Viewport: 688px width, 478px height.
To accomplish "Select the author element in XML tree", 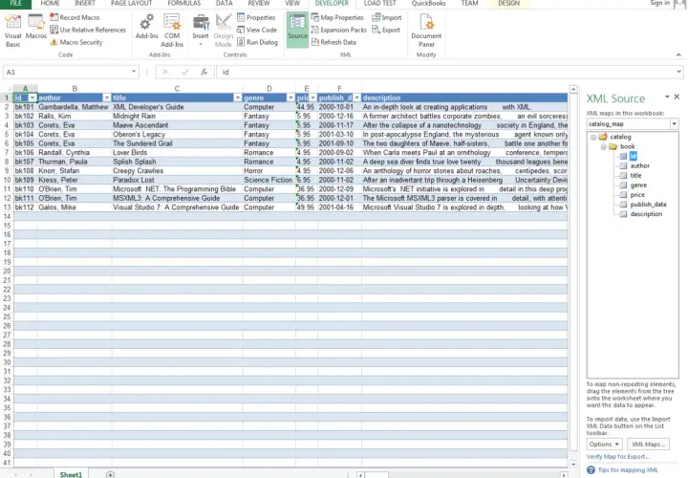I will coord(639,166).
